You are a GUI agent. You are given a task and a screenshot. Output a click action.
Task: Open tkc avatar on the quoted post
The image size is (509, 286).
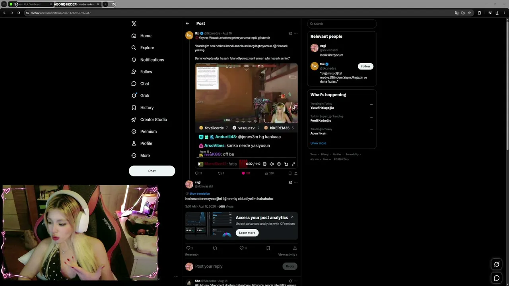point(189,35)
